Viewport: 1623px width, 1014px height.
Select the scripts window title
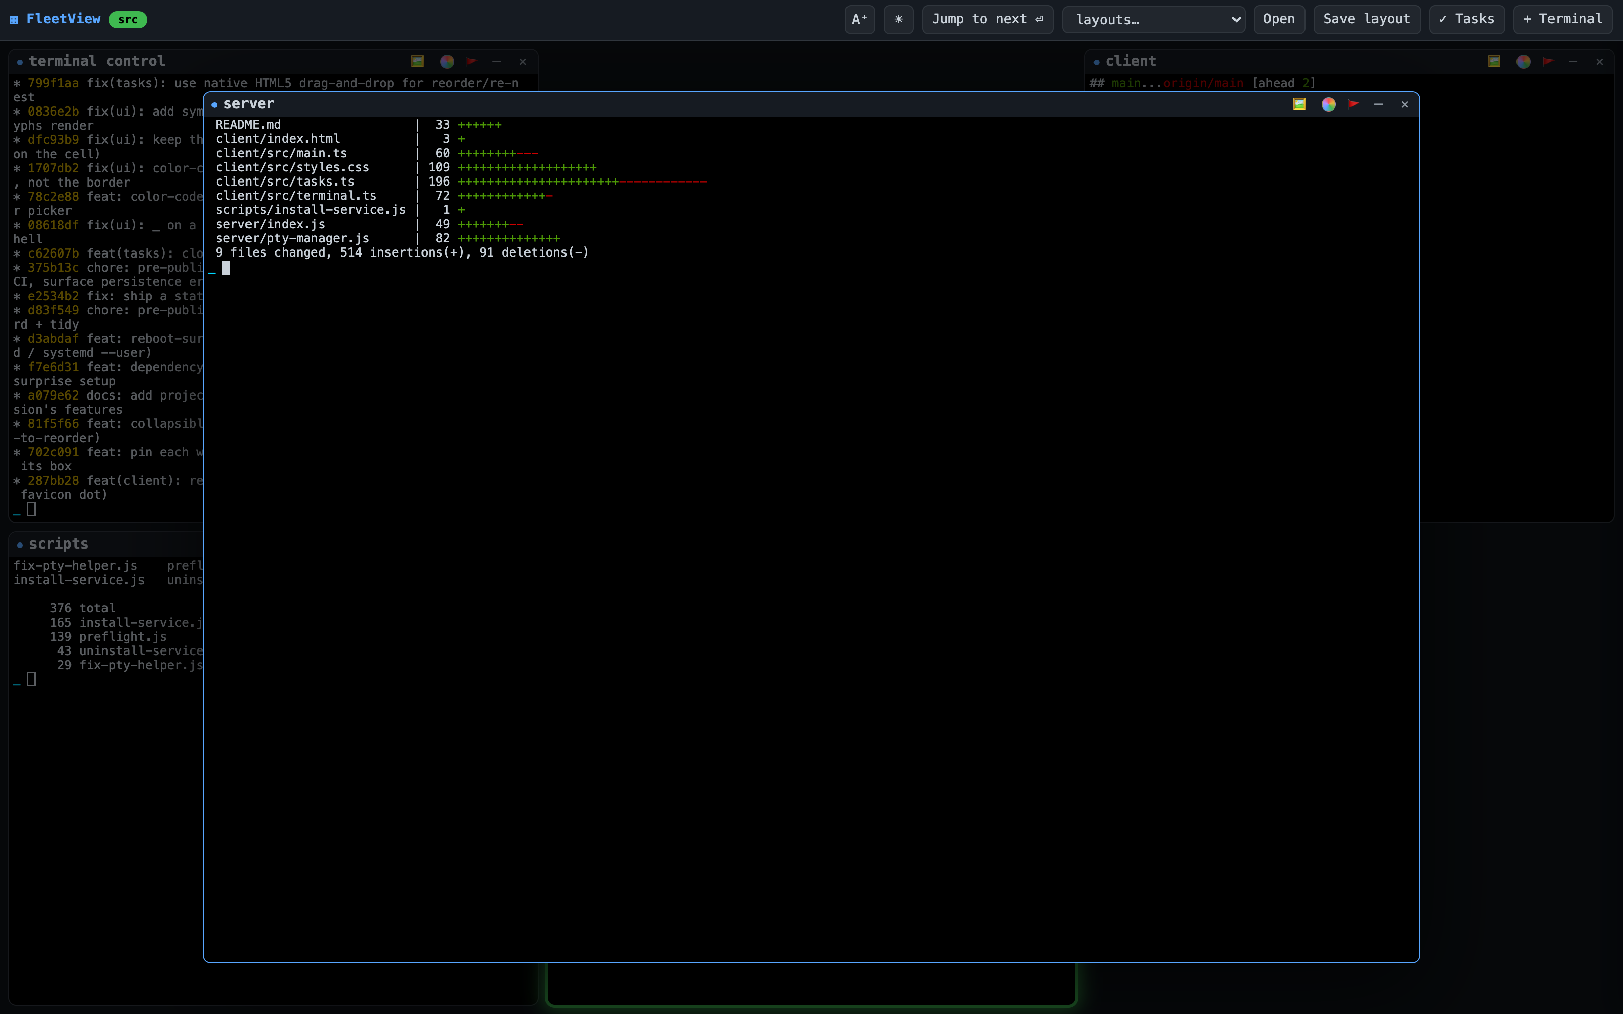click(x=58, y=544)
